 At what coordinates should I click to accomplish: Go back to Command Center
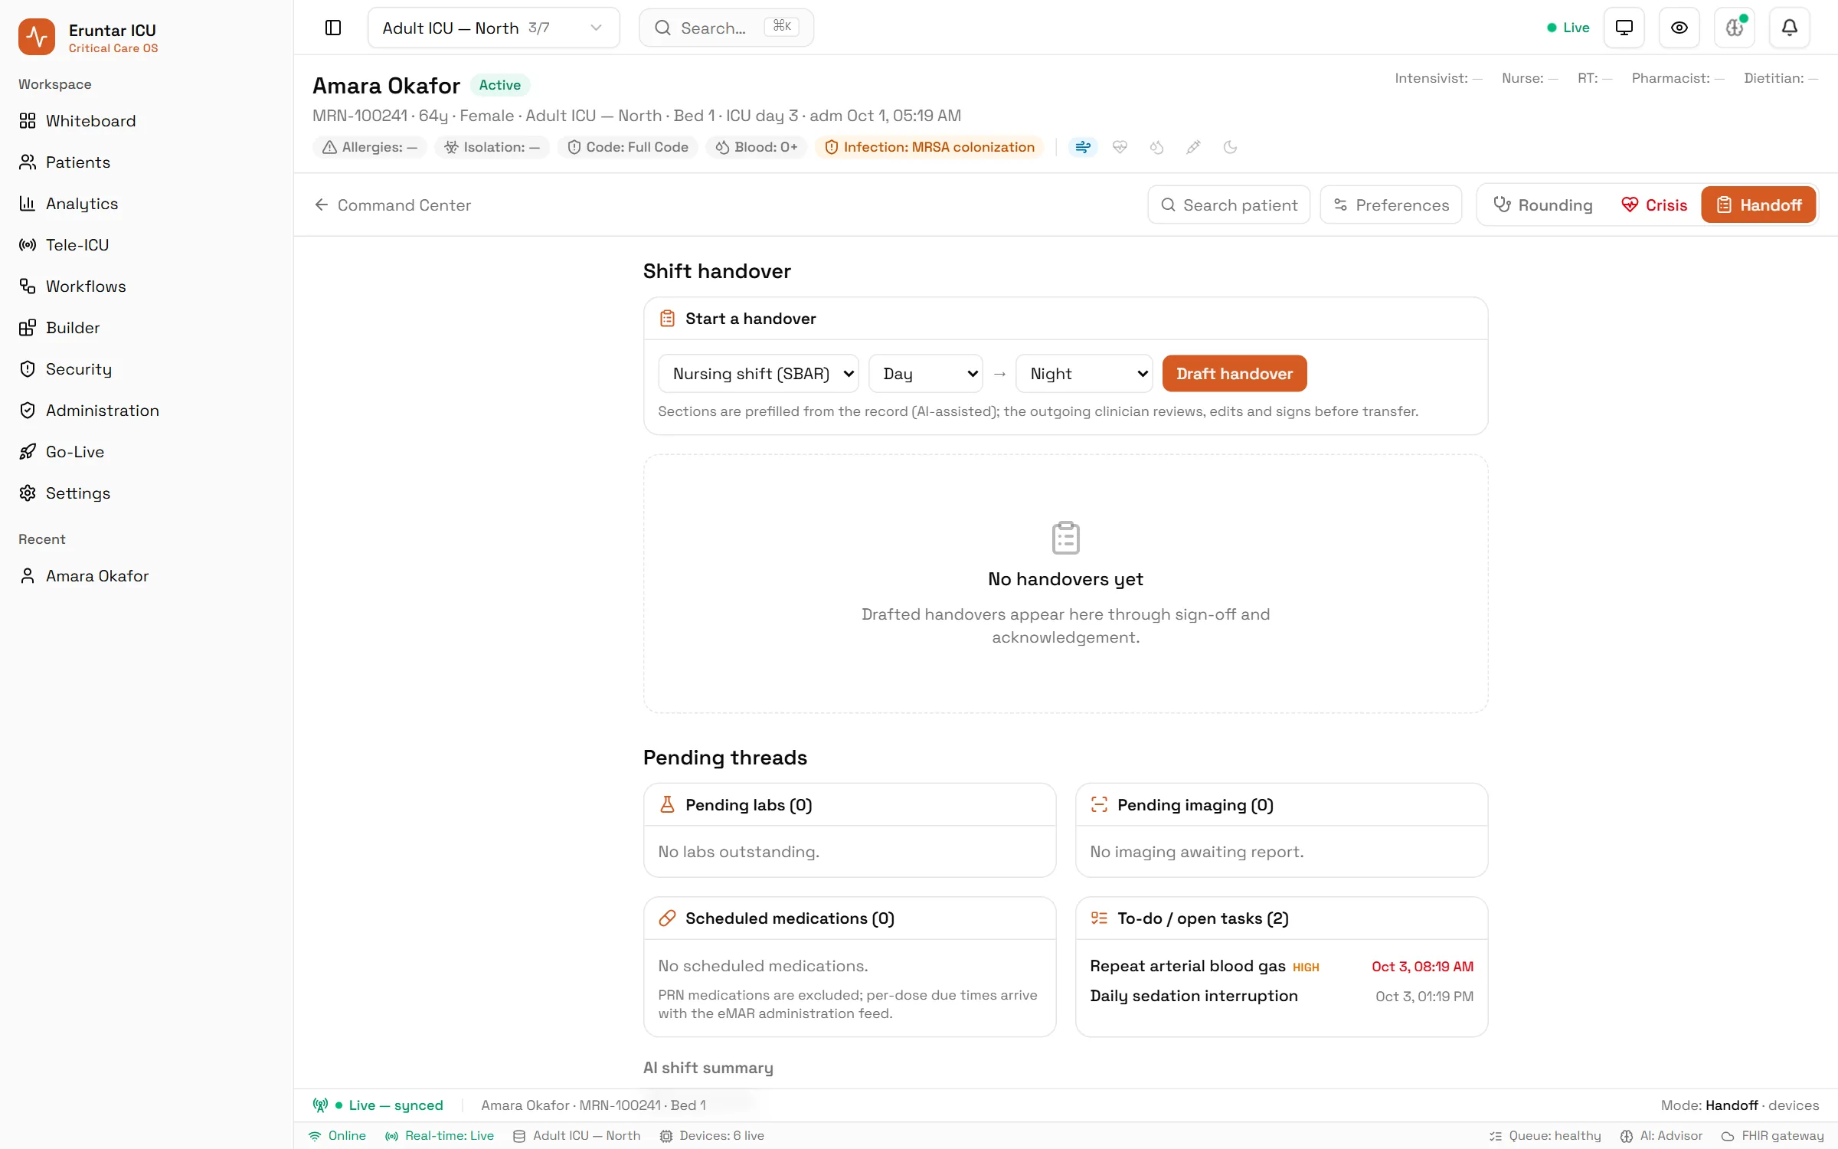click(x=392, y=205)
